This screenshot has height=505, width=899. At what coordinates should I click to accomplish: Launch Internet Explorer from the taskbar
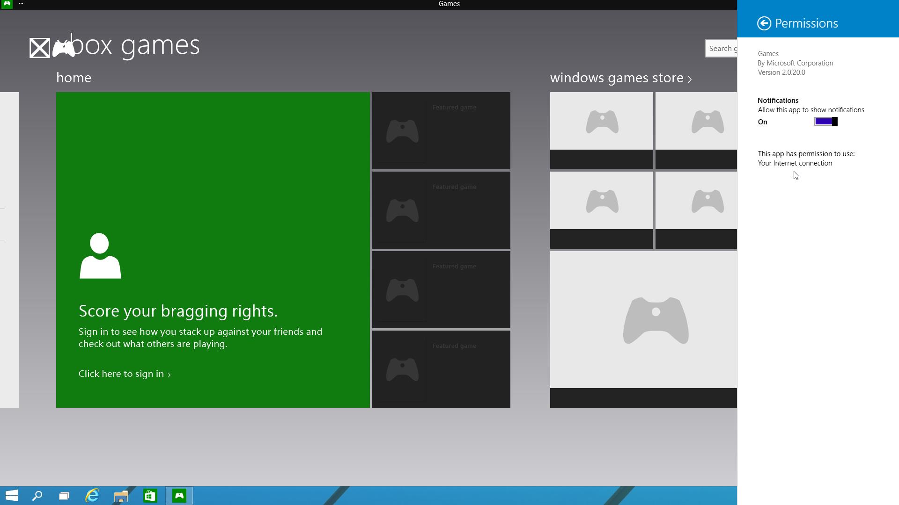point(92,496)
